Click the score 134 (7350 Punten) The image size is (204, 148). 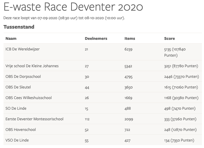(179, 140)
